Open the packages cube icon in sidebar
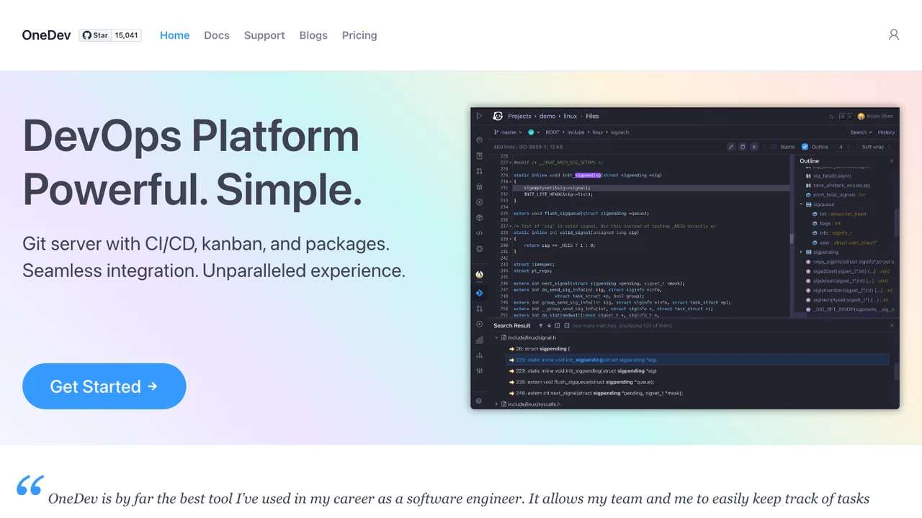Screen dimensions: 922x518 pyautogui.click(x=480, y=218)
